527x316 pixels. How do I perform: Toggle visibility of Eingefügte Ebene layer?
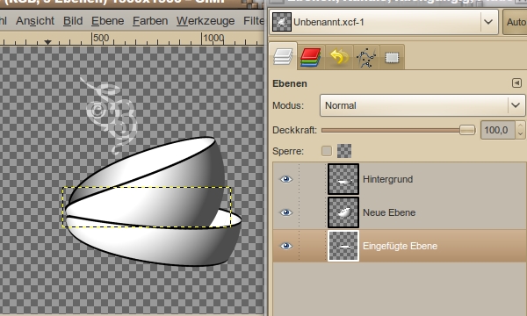(x=286, y=246)
